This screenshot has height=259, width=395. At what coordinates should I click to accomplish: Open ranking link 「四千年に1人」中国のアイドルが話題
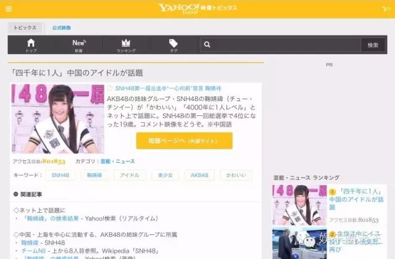tap(356, 199)
